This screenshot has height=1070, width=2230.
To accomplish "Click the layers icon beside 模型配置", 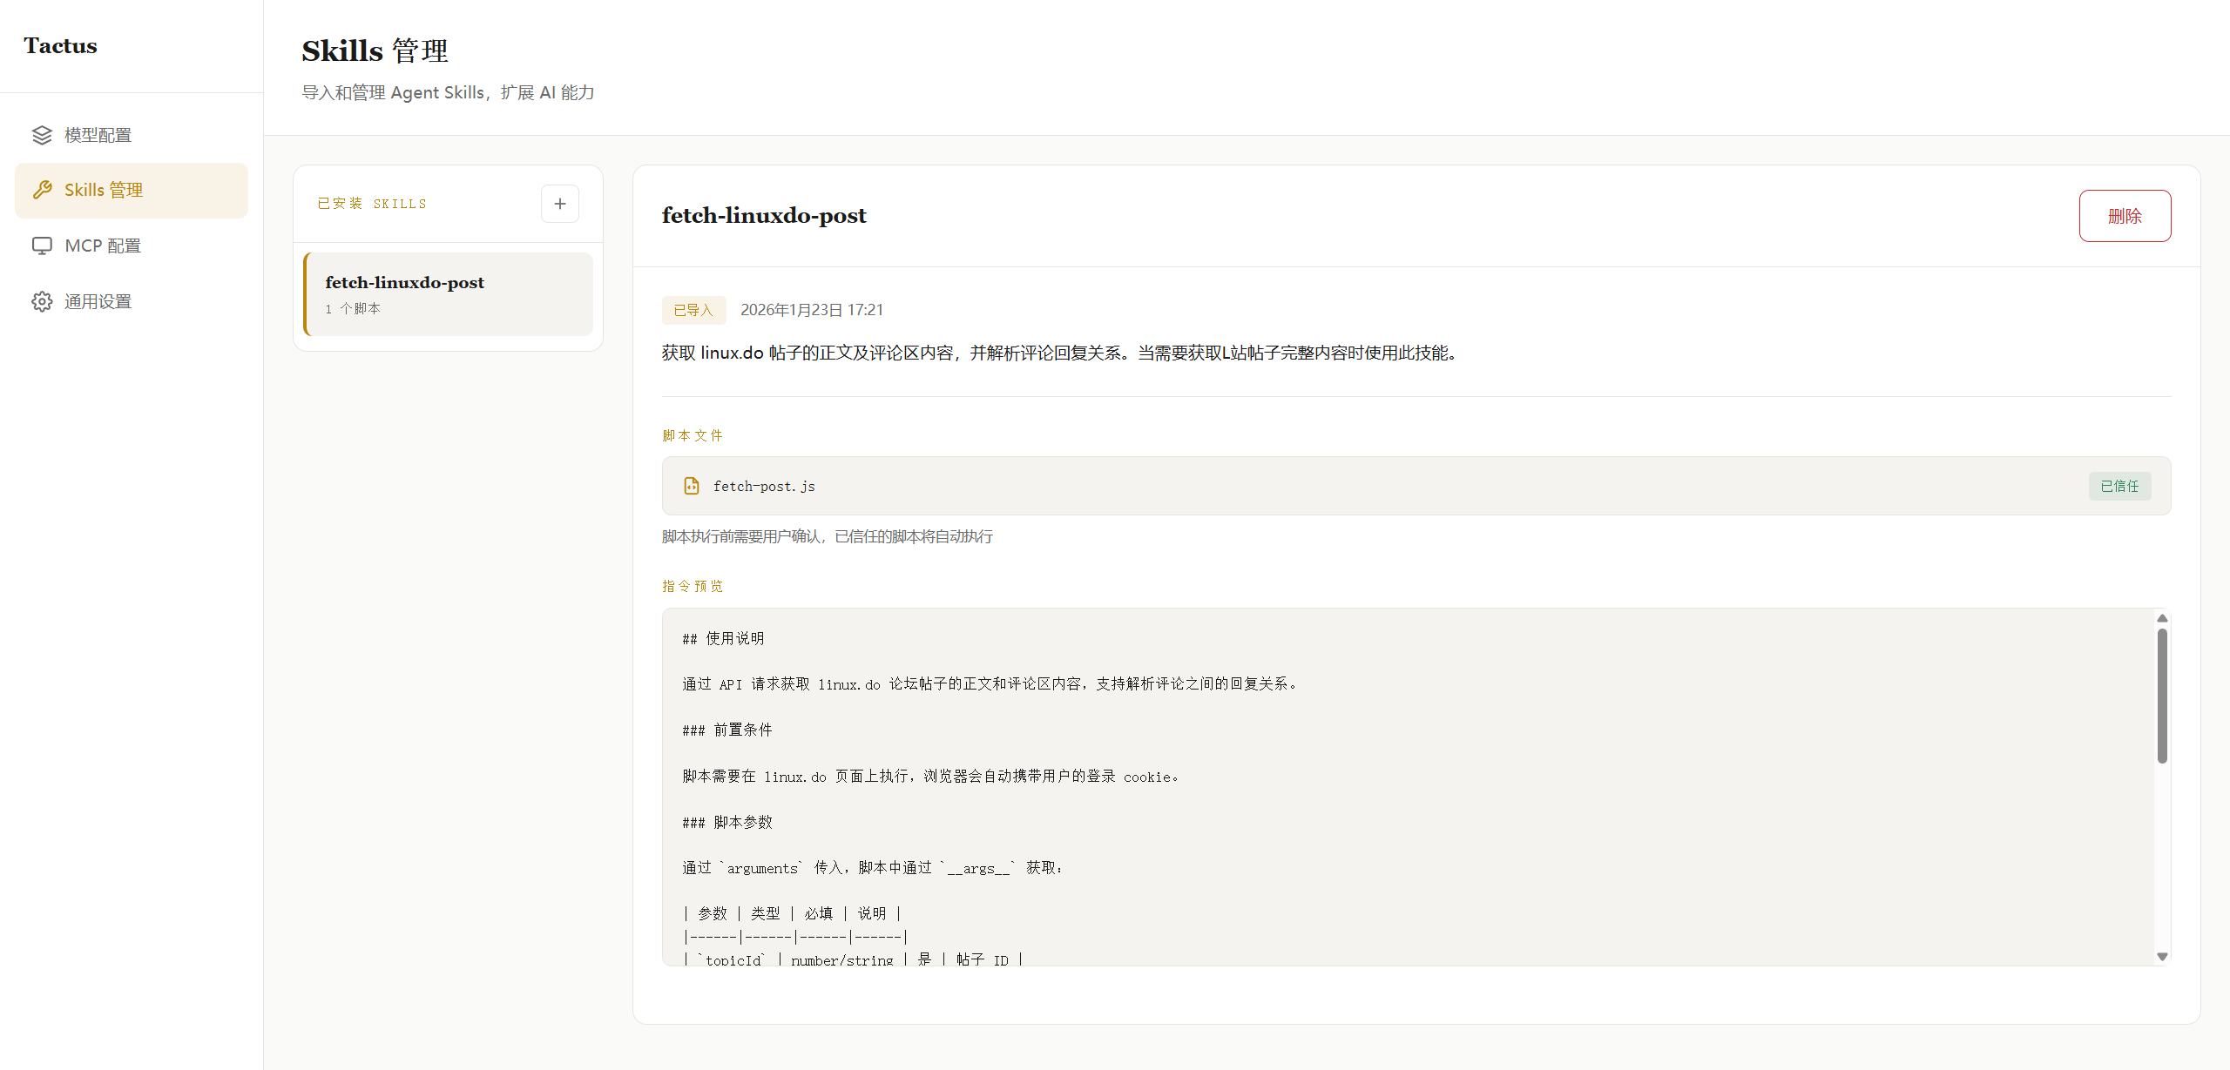I will click(42, 135).
